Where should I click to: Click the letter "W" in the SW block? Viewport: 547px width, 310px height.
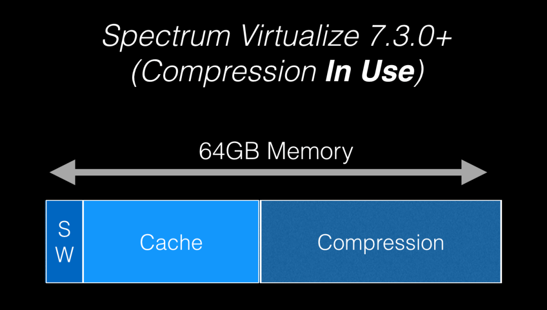tap(64, 255)
